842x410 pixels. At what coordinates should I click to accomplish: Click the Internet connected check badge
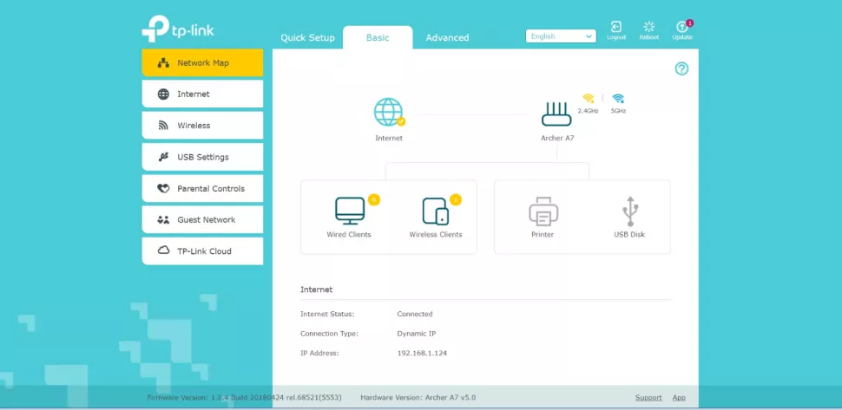401,121
